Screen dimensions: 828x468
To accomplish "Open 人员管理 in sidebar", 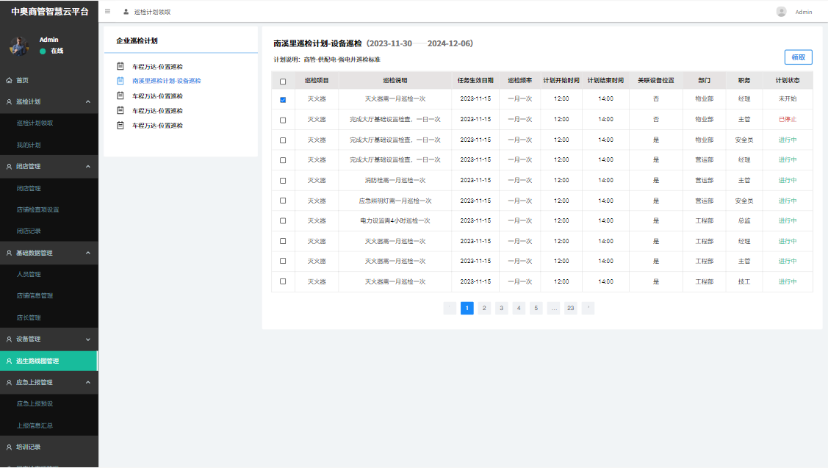I will pos(29,274).
